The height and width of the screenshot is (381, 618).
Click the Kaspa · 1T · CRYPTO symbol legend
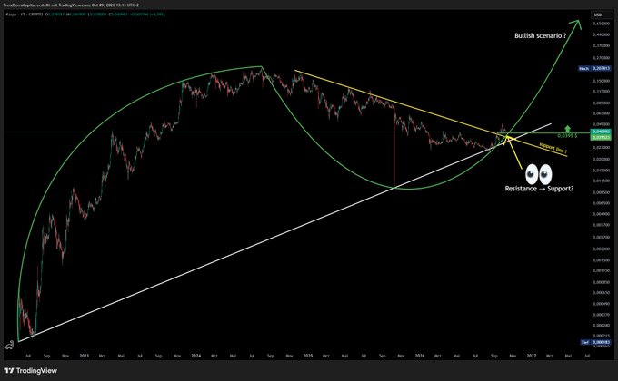(25, 15)
